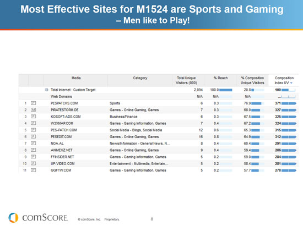The height and width of the screenshot is (226, 303).
Task: Click the comScore logo
Action: pyautogui.click(x=38, y=218)
